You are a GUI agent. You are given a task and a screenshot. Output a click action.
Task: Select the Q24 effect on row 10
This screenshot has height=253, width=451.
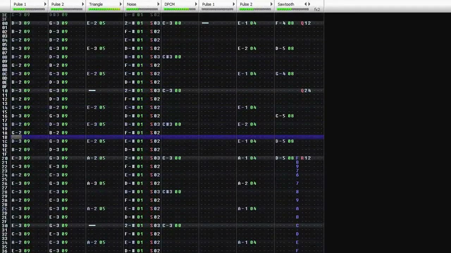pyautogui.click(x=306, y=91)
